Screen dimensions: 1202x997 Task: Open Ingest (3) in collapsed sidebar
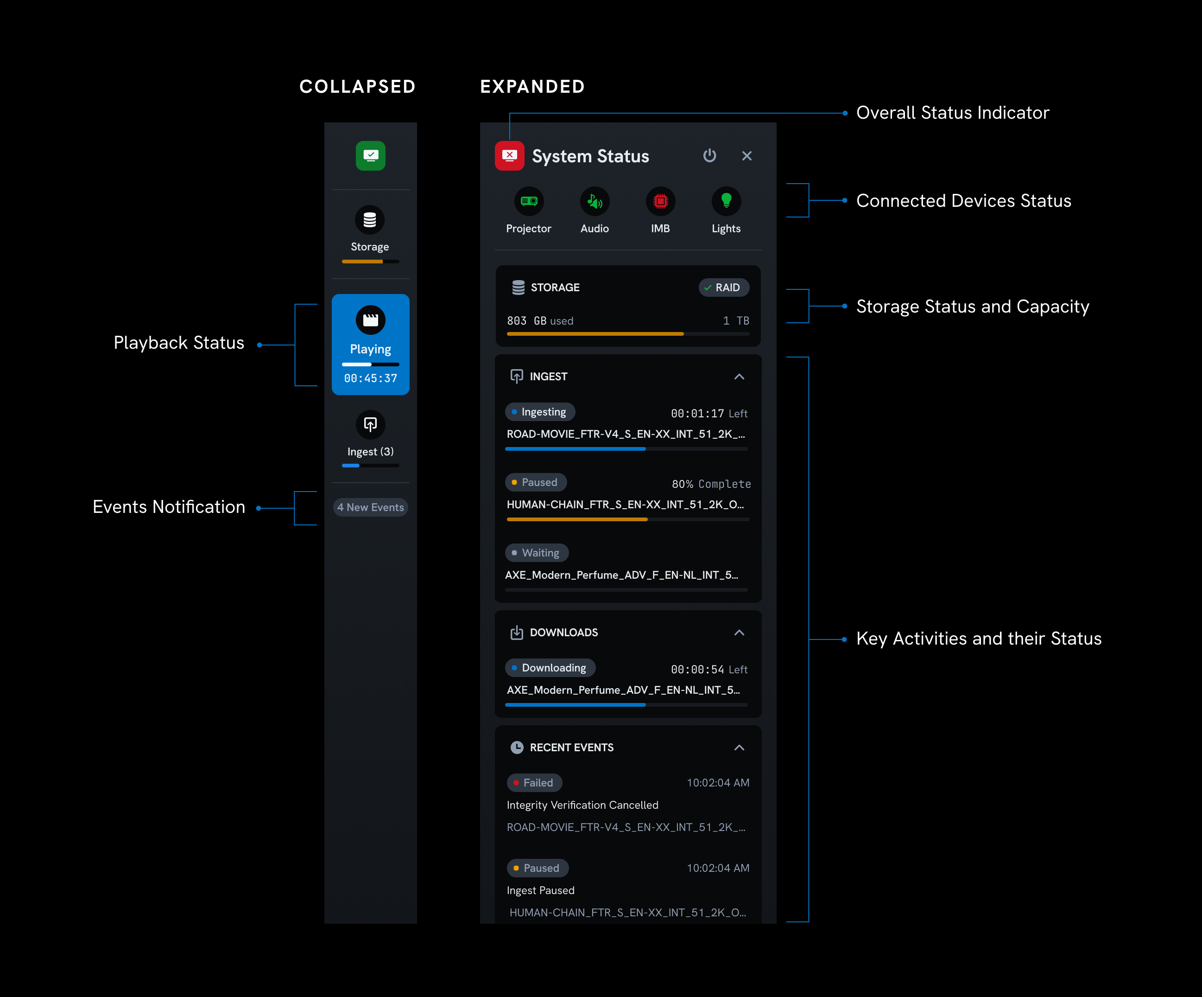[x=370, y=439]
